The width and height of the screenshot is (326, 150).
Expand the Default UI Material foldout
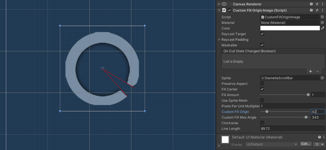tap(219, 146)
